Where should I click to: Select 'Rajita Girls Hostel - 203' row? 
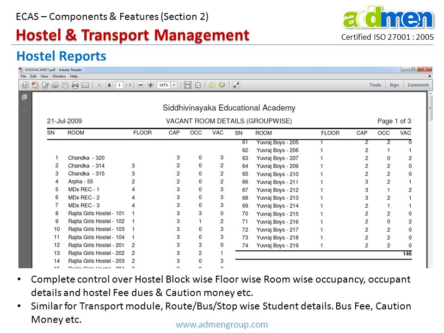(x=140, y=261)
